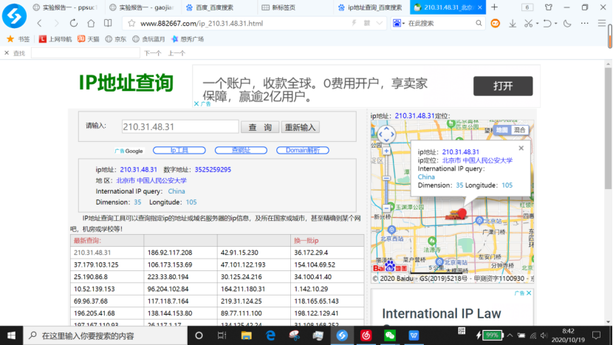The width and height of the screenshot is (613, 345).
Task: Click the 打开 ad button
Action: click(x=503, y=86)
